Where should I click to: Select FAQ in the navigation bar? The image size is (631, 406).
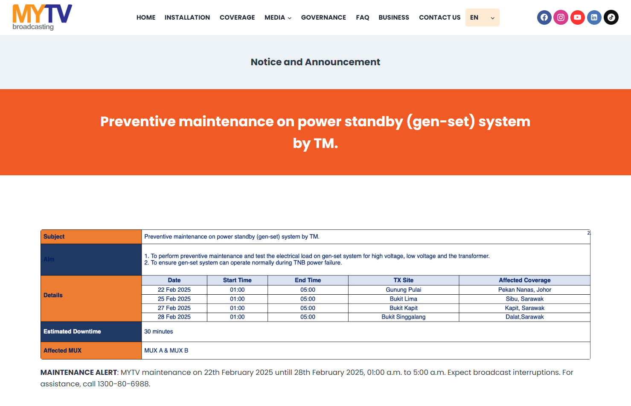(x=362, y=17)
